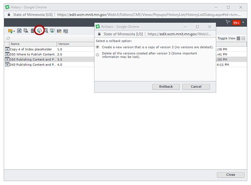Click Close button in History window

tap(231, 175)
